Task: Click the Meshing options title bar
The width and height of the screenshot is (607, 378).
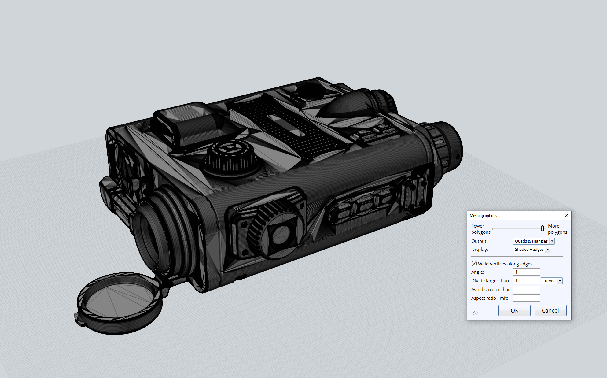Action: [504, 215]
